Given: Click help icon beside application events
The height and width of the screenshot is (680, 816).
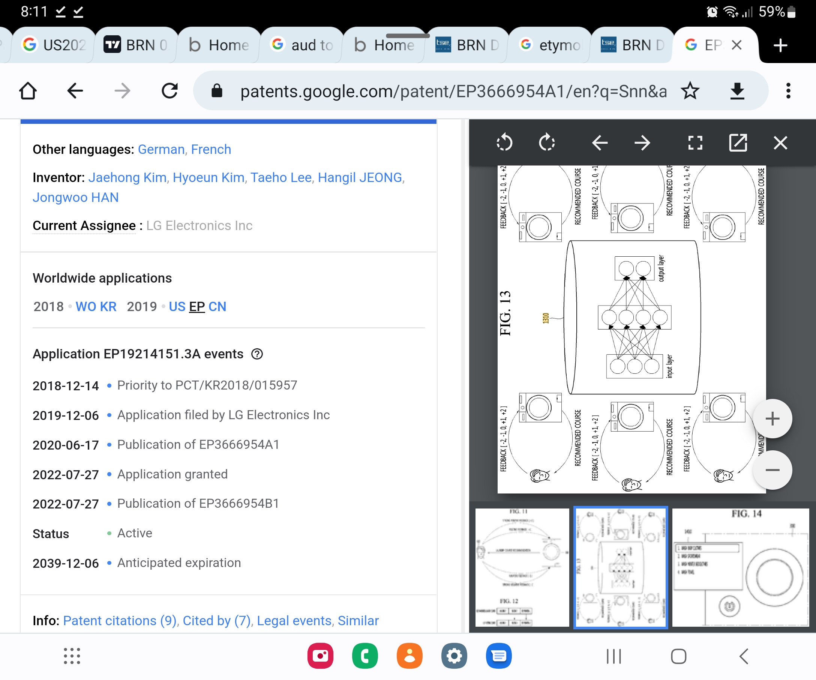Looking at the screenshot, I should point(257,354).
